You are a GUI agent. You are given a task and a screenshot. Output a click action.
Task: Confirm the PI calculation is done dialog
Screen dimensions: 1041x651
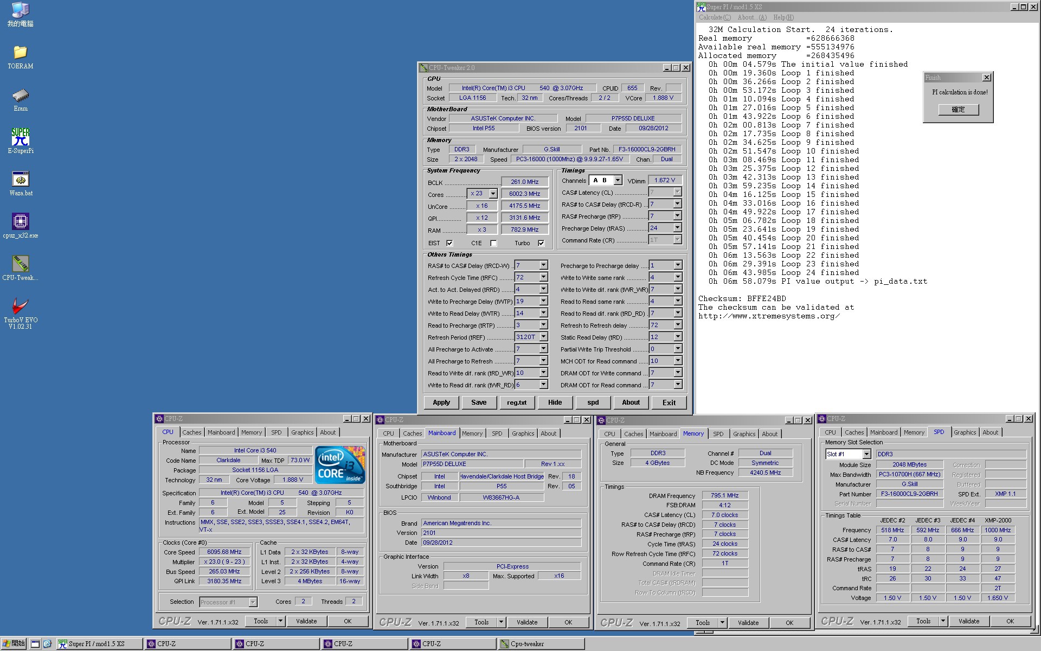[x=958, y=110]
